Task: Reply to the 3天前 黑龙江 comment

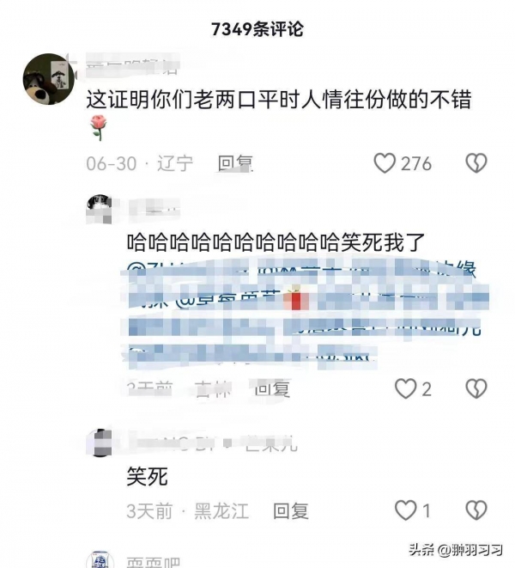Action: click(291, 510)
